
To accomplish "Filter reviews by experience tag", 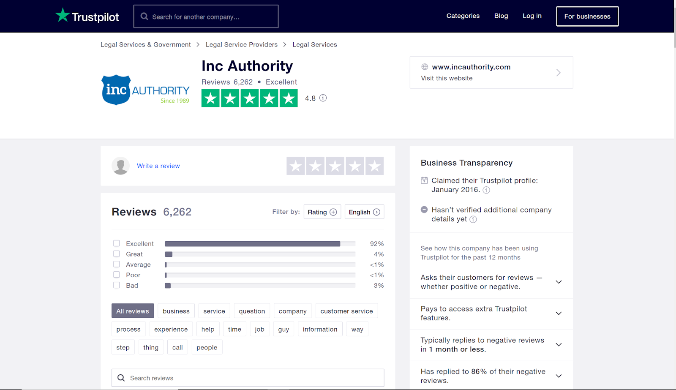I will [171, 329].
